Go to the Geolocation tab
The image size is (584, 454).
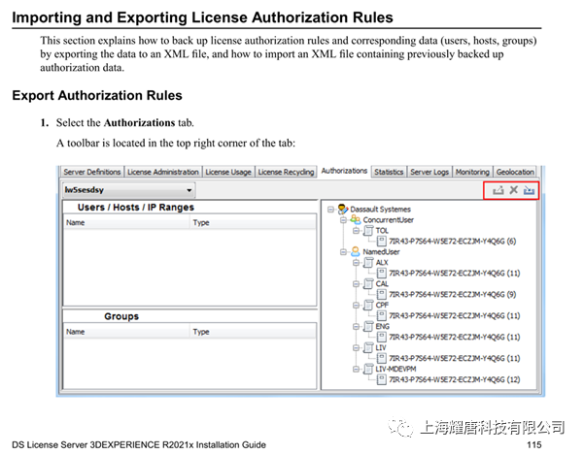tap(515, 172)
